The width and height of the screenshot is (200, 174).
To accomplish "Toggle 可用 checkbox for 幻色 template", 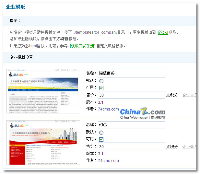I will pos(101,139).
